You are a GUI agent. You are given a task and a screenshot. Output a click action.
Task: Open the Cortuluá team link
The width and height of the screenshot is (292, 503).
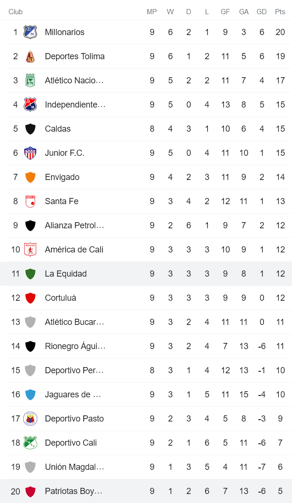[60, 298]
